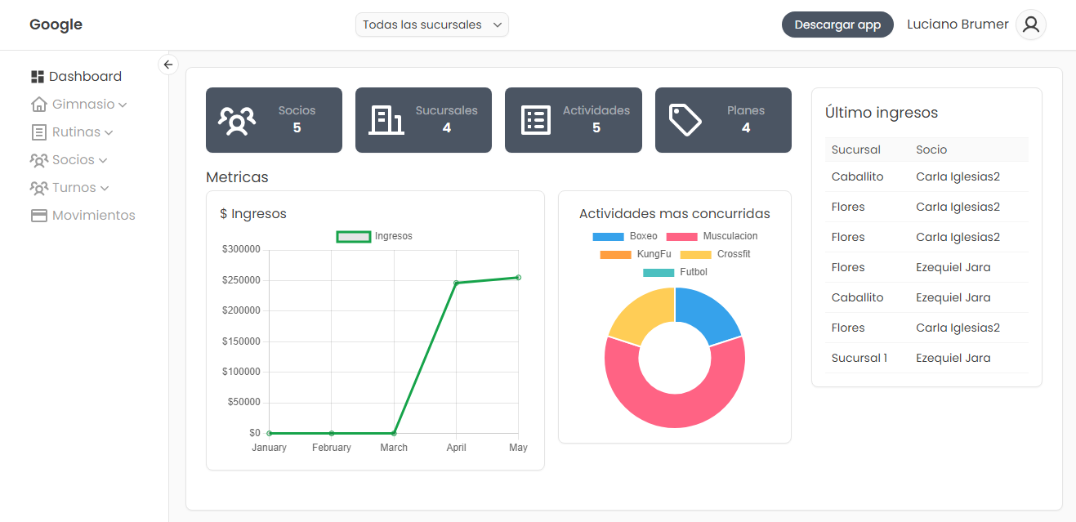Toggle the Ingresos legend in line chart

click(x=375, y=236)
